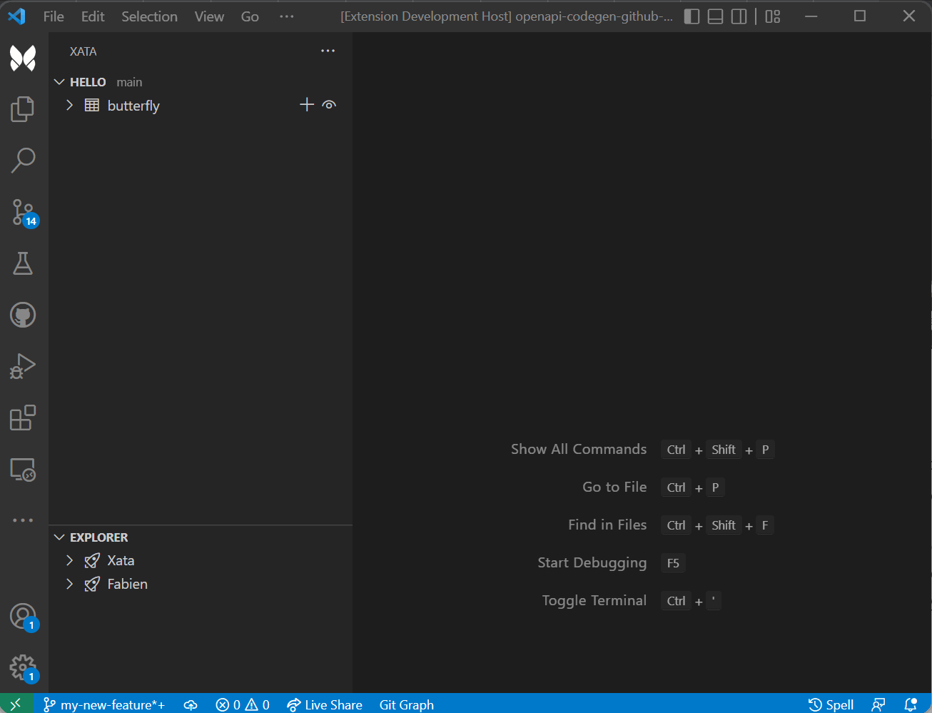Open the Testing beaker view

(x=23, y=263)
